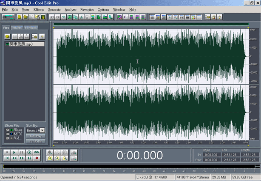
Task: Click "29.82 MB" in status bar
Action: [x=219, y=177]
